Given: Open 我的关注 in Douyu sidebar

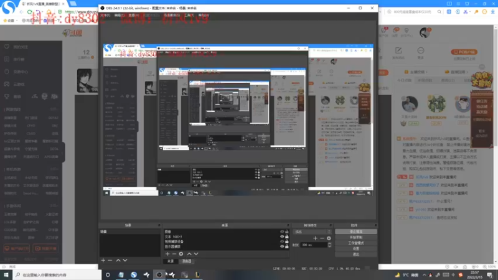Looking at the screenshot, I should tap(21, 47).
